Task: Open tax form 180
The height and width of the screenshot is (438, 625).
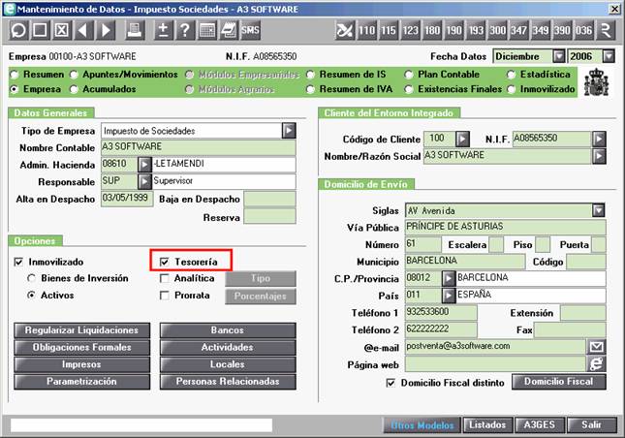Action: coord(432,30)
